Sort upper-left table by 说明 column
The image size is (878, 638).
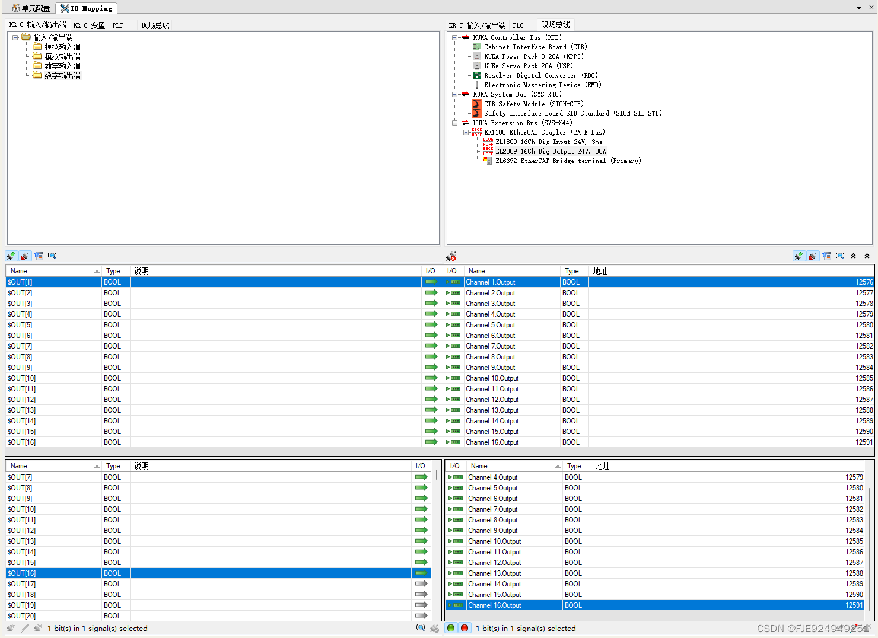(x=275, y=271)
